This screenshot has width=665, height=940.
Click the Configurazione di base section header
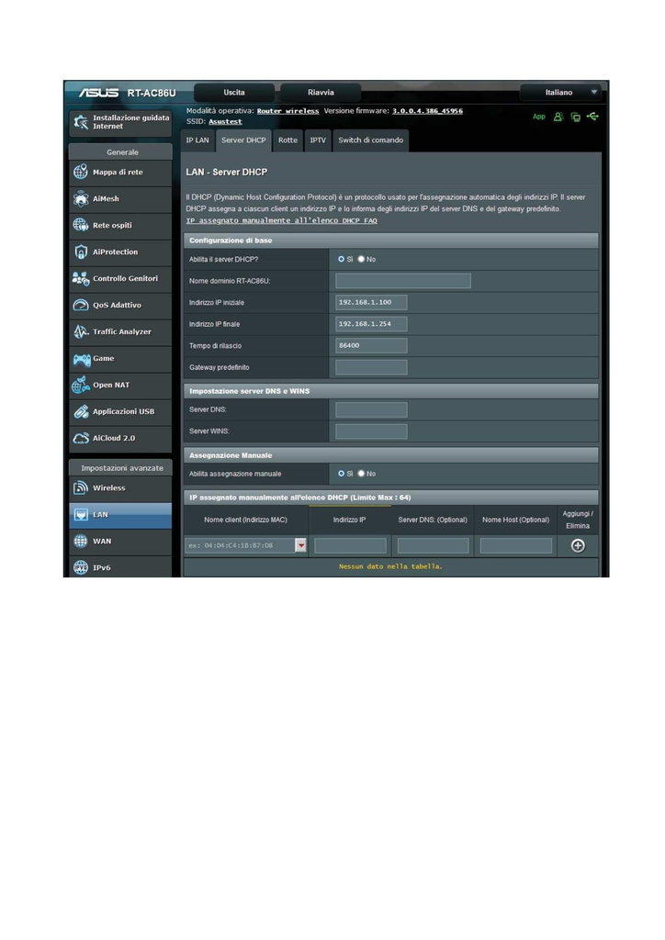click(391, 241)
